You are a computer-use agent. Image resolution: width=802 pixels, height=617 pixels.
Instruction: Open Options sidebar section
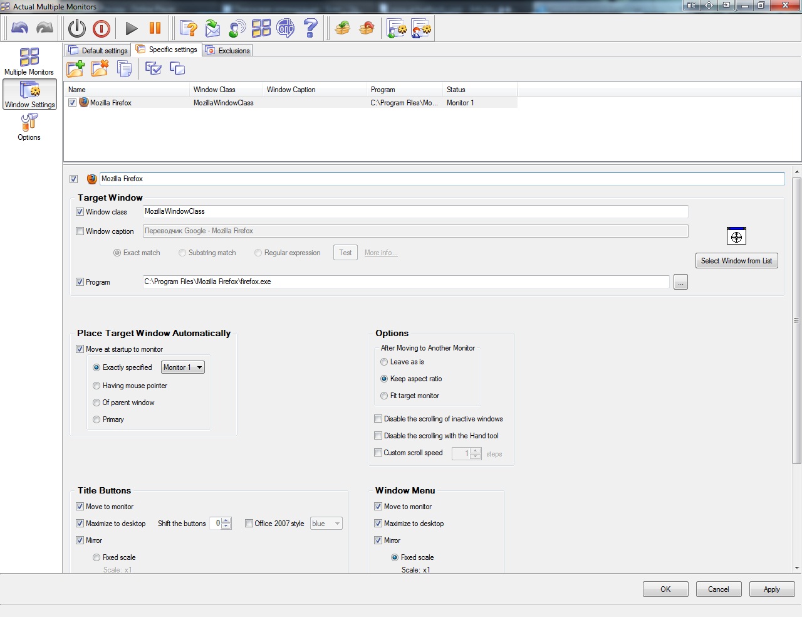point(29,127)
